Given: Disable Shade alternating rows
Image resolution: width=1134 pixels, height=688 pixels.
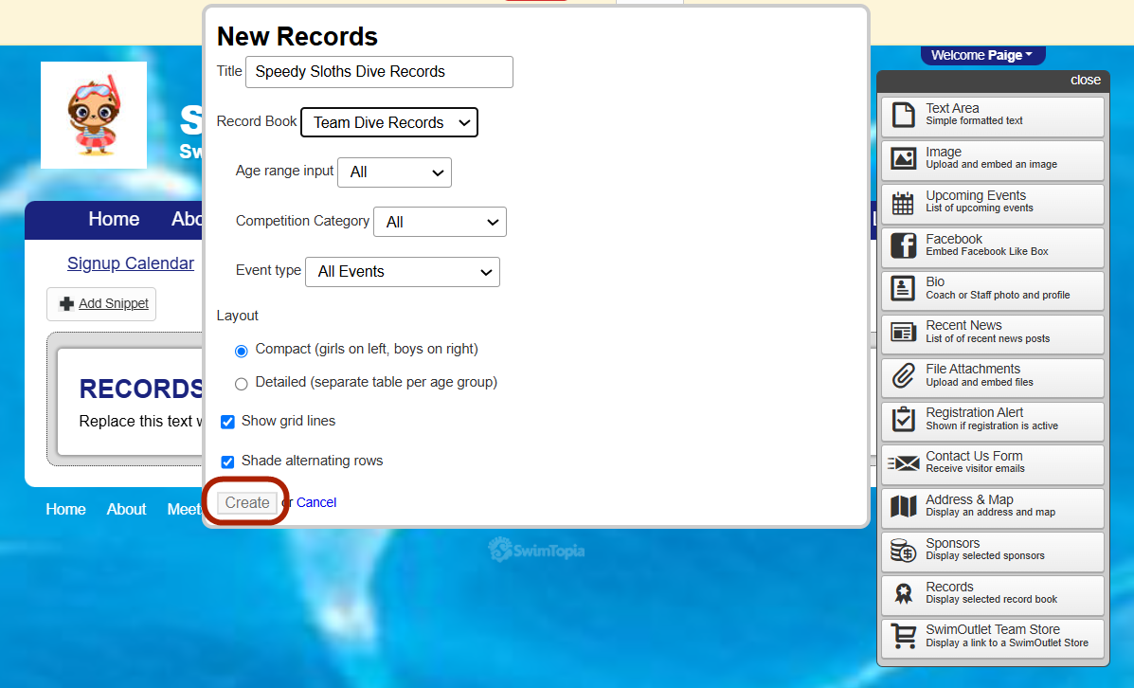Looking at the screenshot, I should pyautogui.click(x=227, y=462).
